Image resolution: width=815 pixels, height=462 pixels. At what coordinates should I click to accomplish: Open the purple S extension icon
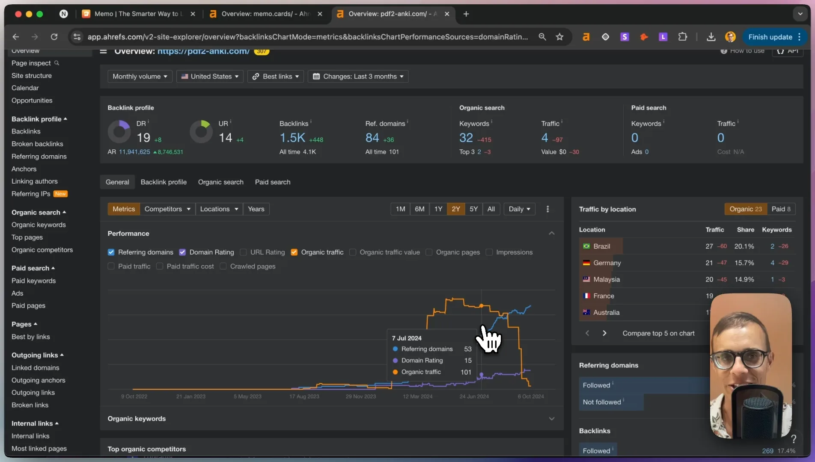tap(625, 37)
